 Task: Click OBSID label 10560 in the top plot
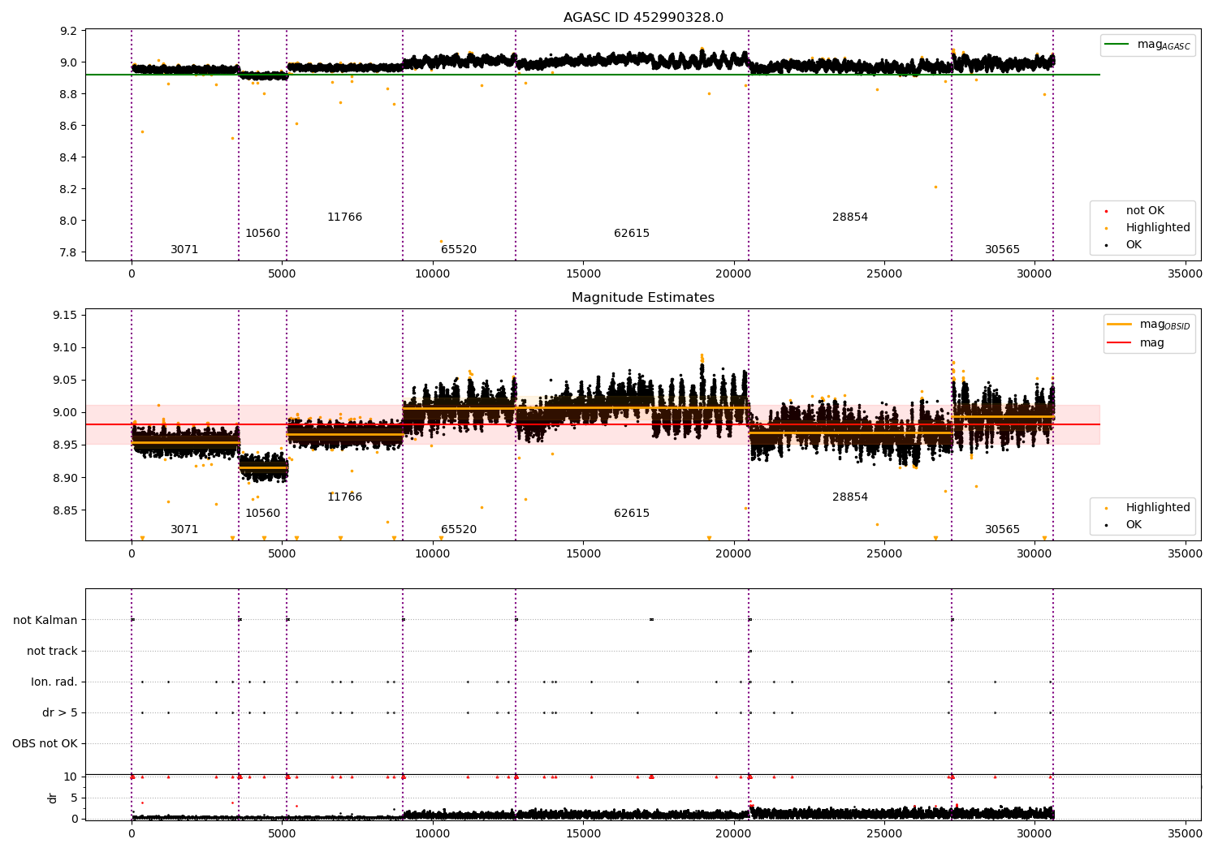pos(262,234)
